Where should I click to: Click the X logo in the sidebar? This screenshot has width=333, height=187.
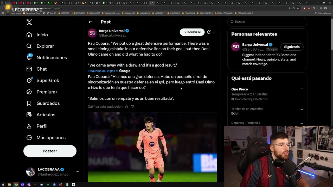coord(29,22)
